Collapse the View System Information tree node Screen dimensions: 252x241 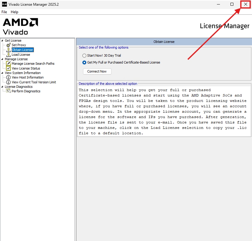tap(2, 73)
